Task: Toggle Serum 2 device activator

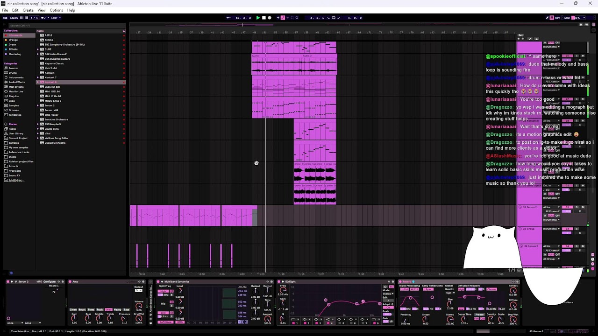Action: [7, 281]
